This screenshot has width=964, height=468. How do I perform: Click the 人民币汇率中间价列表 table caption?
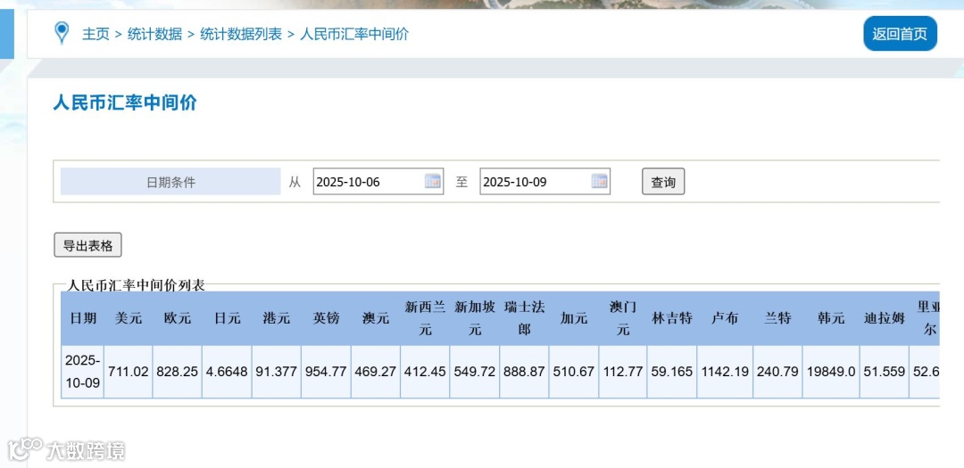(x=136, y=285)
